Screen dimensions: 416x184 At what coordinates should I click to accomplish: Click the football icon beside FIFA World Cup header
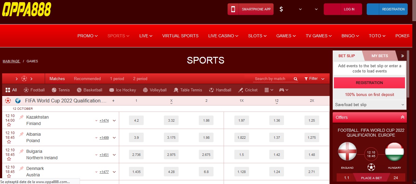coord(8,101)
